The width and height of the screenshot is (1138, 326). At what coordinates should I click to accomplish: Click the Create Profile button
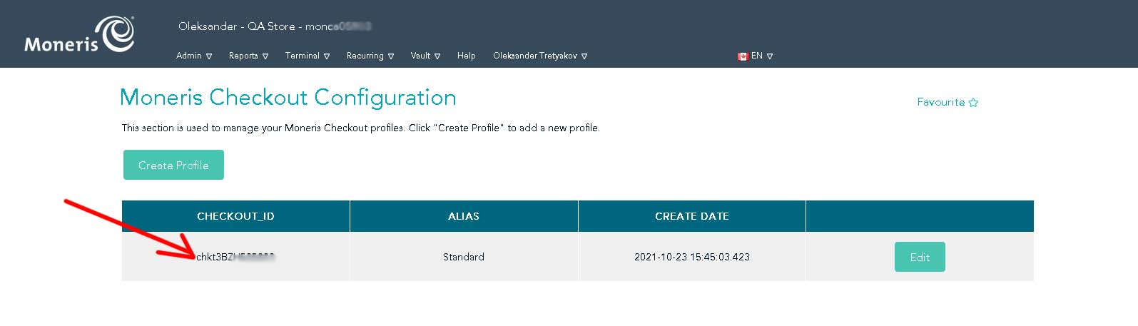[173, 165]
